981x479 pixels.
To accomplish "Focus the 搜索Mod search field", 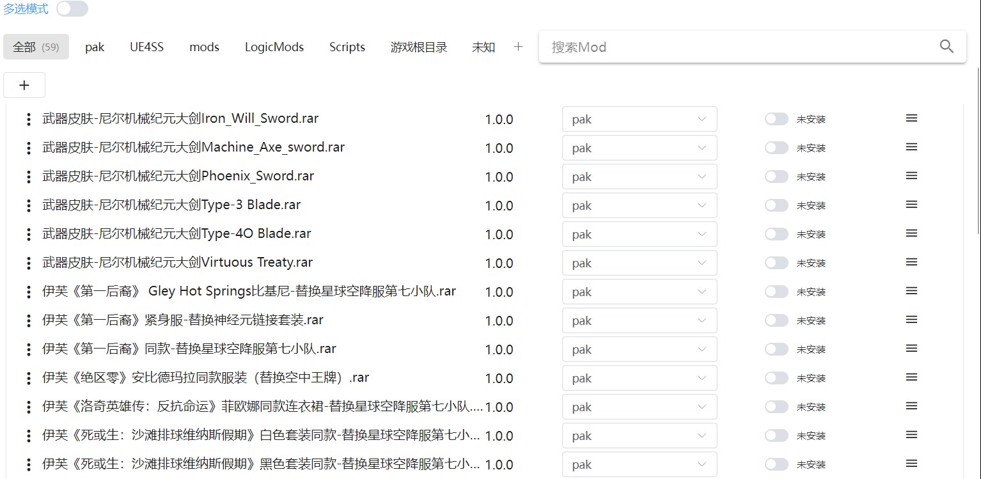I will point(735,47).
